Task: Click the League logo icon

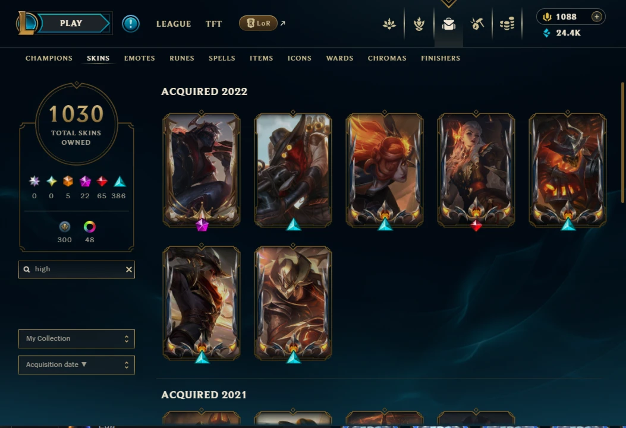Action: pyautogui.click(x=27, y=23)
